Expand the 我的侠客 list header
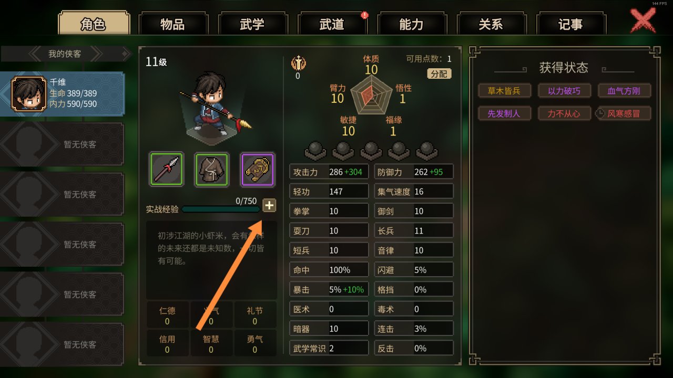This screenshot has height=378, width=673. click(65, 54)
